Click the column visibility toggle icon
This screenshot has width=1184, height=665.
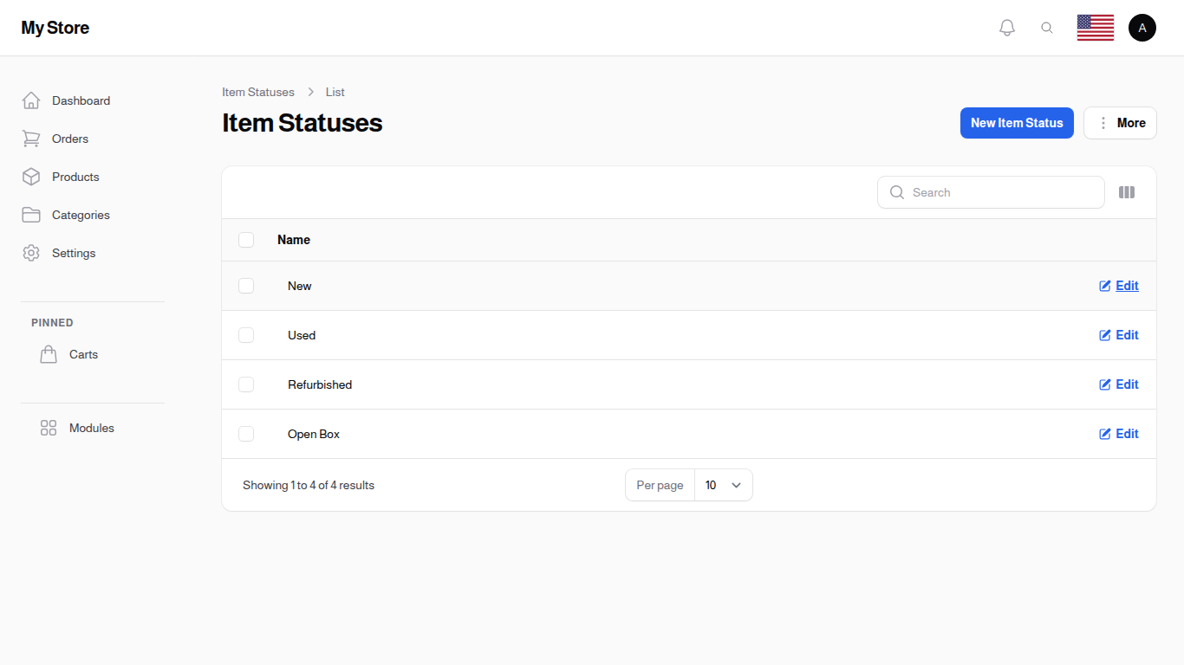(x=1127, y=192)
